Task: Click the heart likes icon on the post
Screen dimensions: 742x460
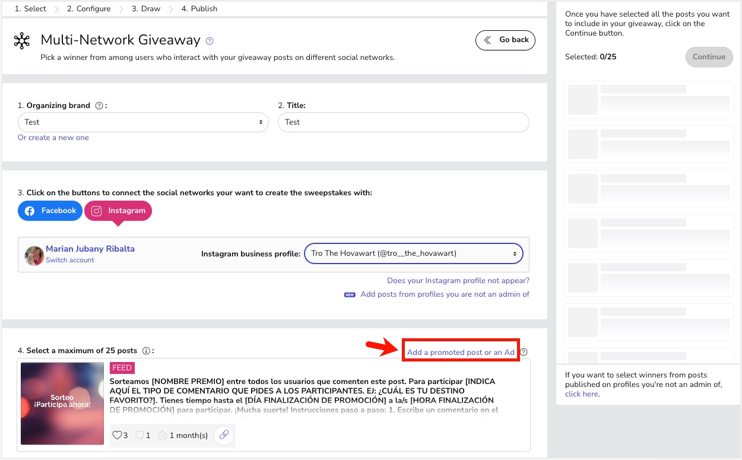Action: click(117, 436)
